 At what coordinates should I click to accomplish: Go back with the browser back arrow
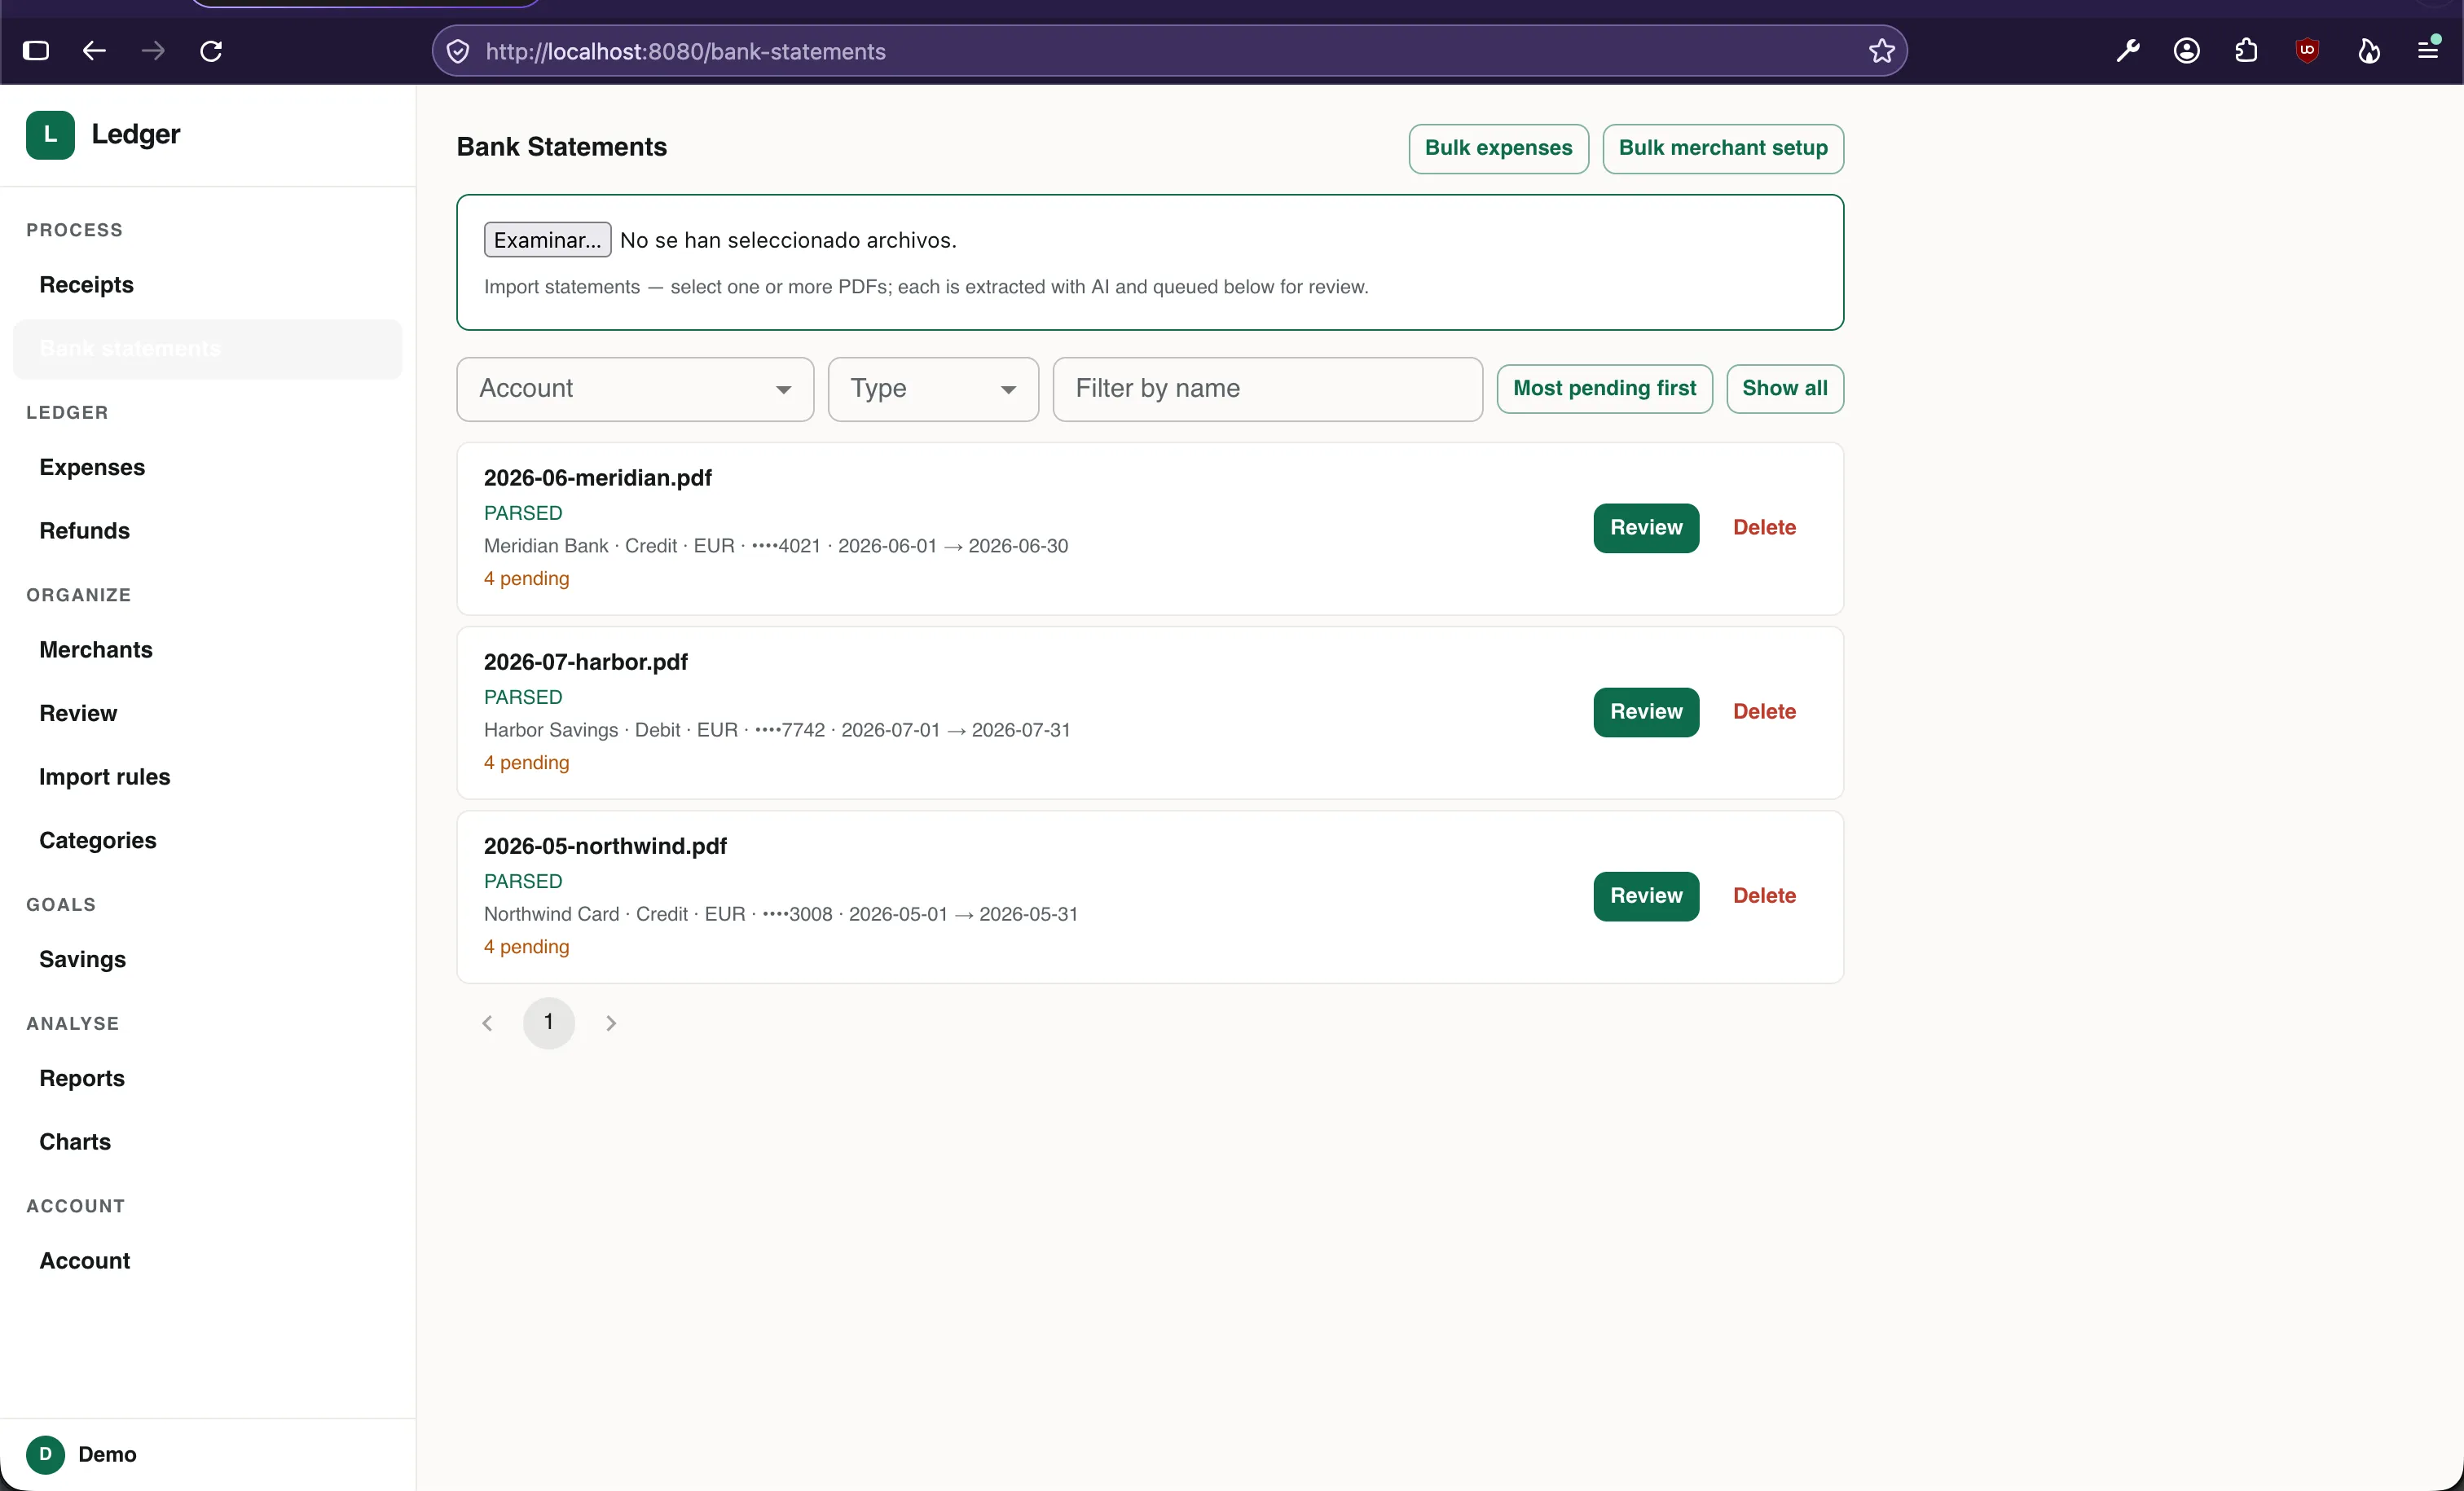pyautogui.click(x=94, y=51)
